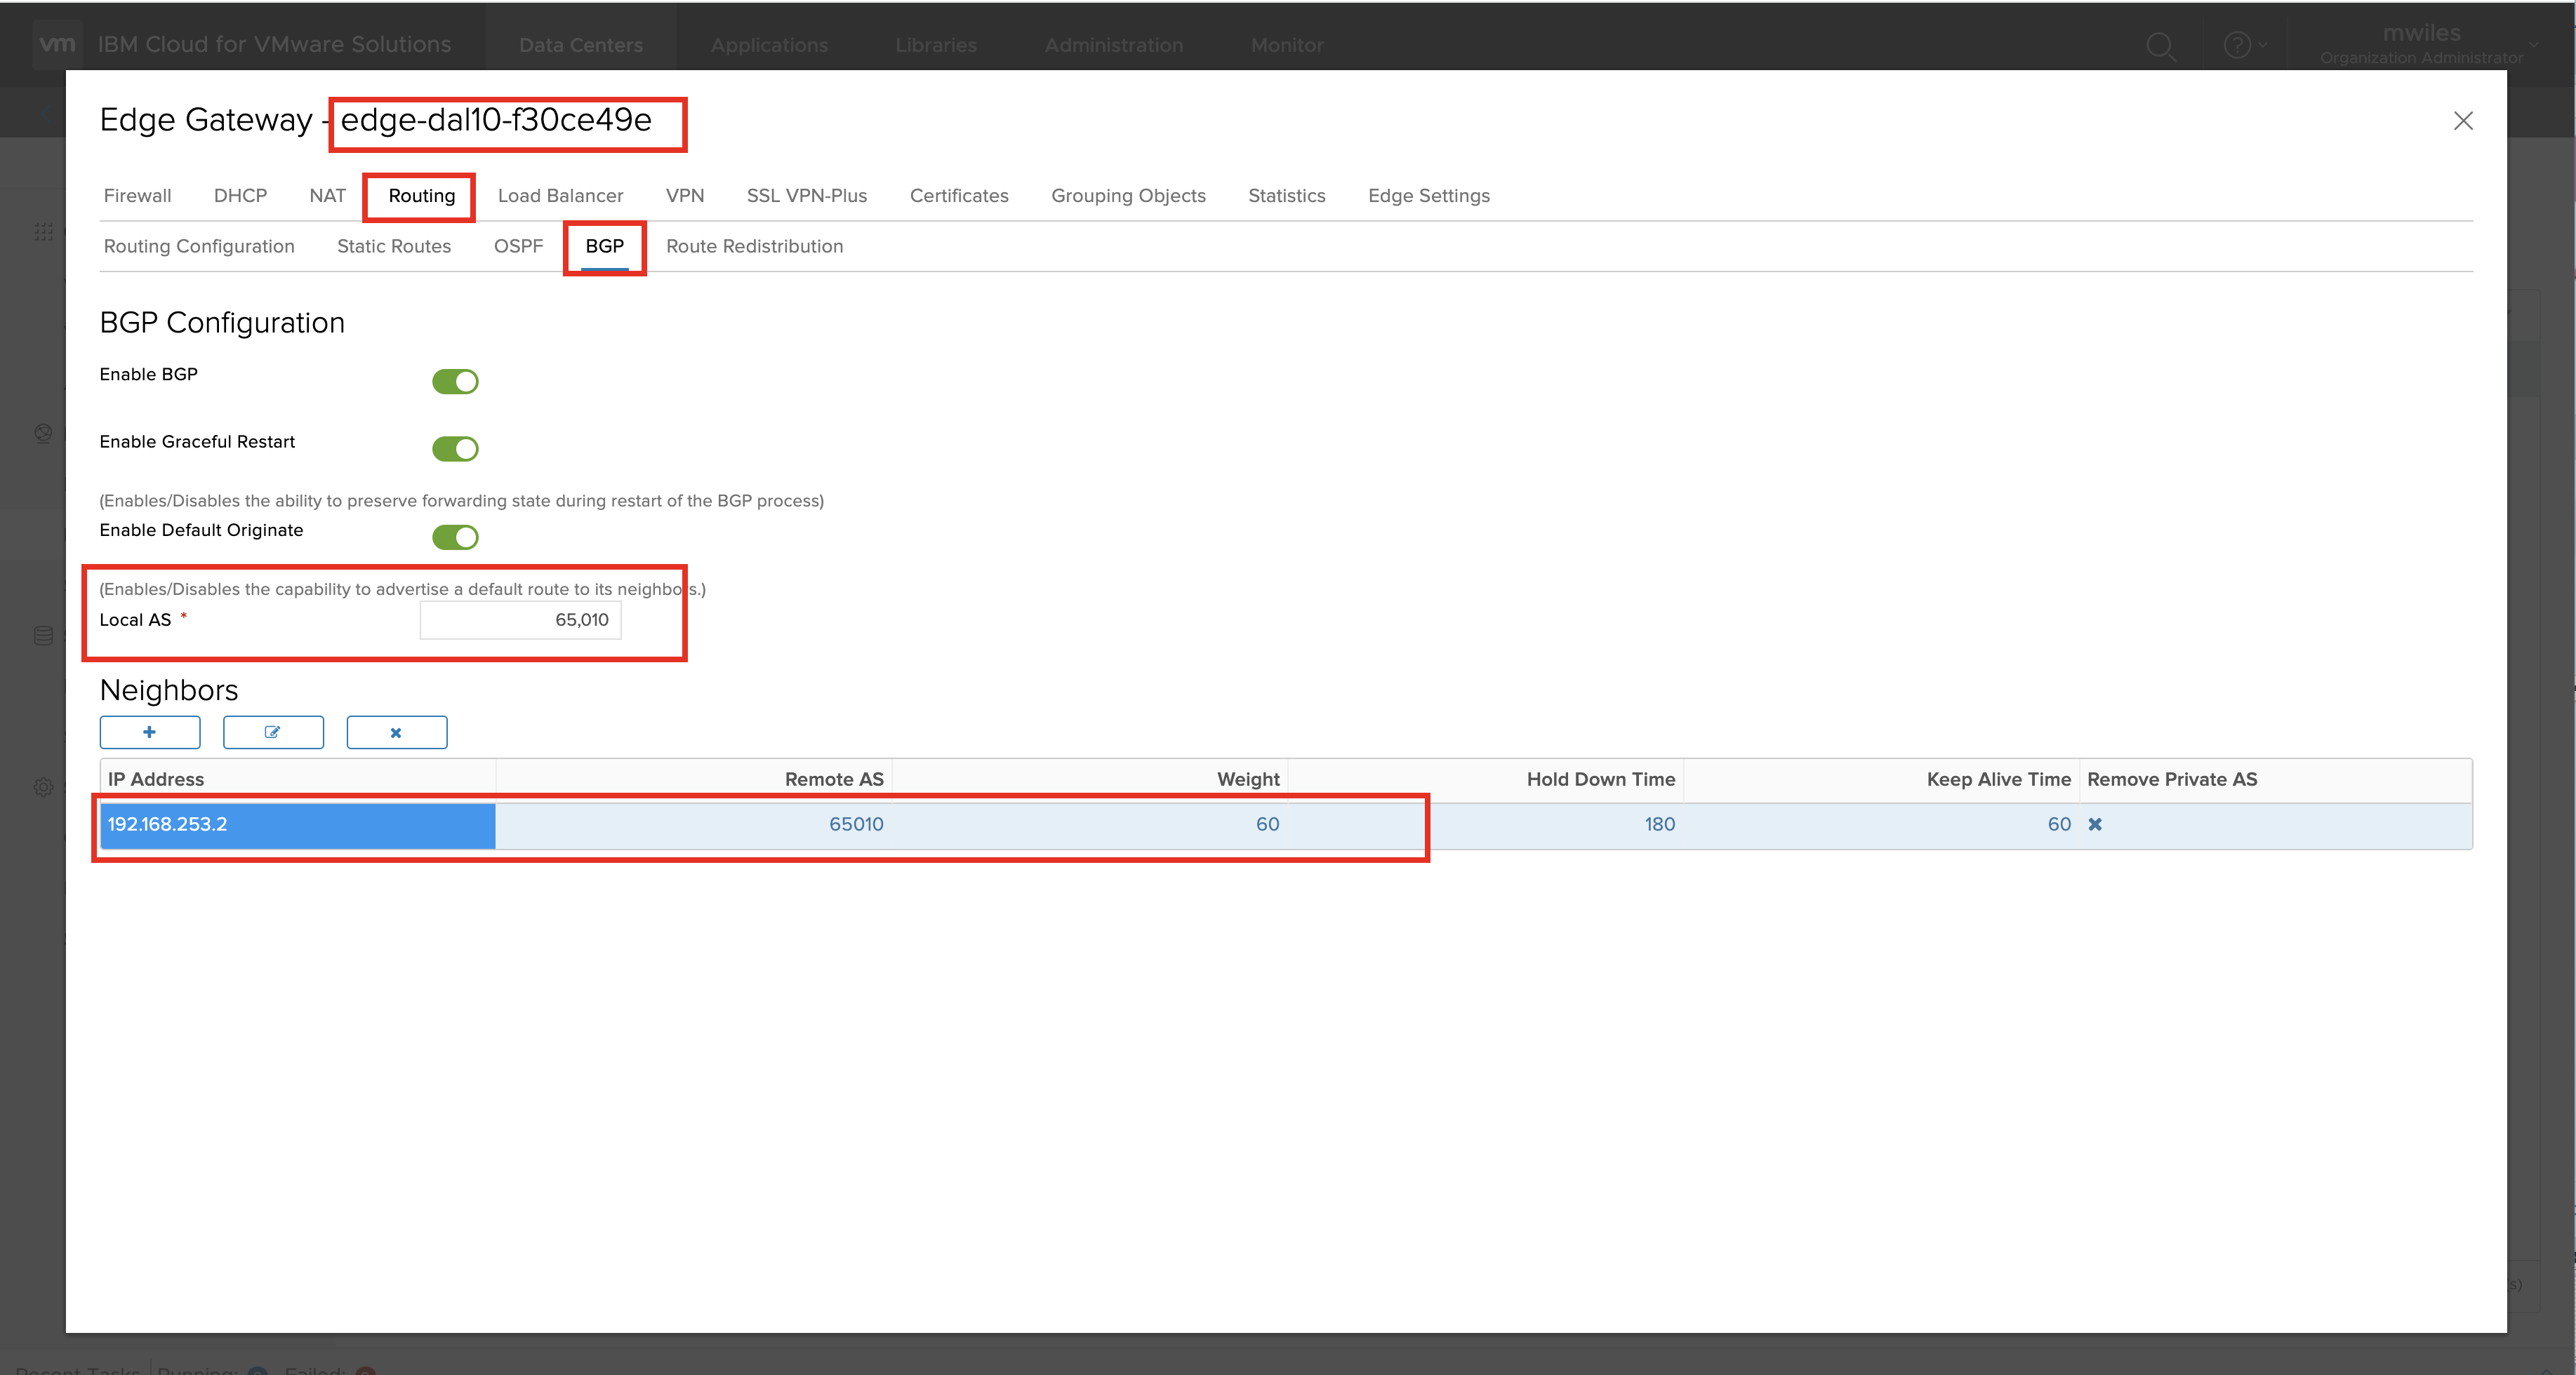Click the edit neighbor pencil icon
This screenshot has height=1375, width=2576.
(273, 732)
